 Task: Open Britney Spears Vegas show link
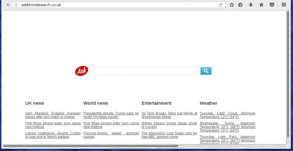click(169, 125)
